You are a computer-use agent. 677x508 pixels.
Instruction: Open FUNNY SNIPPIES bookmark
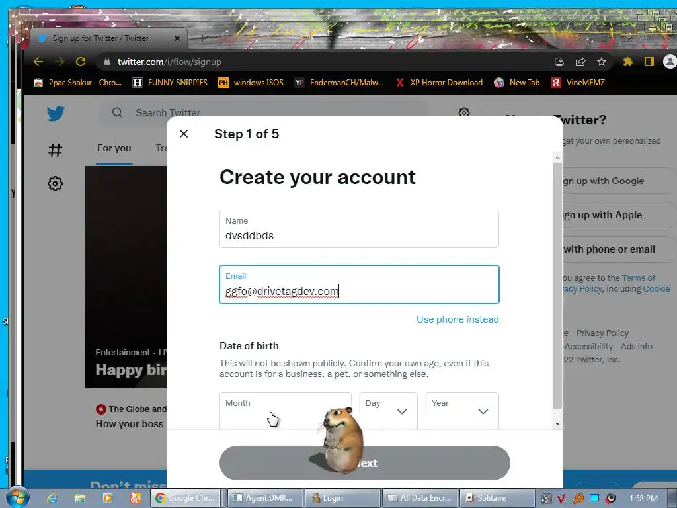(x=170, y=83)
